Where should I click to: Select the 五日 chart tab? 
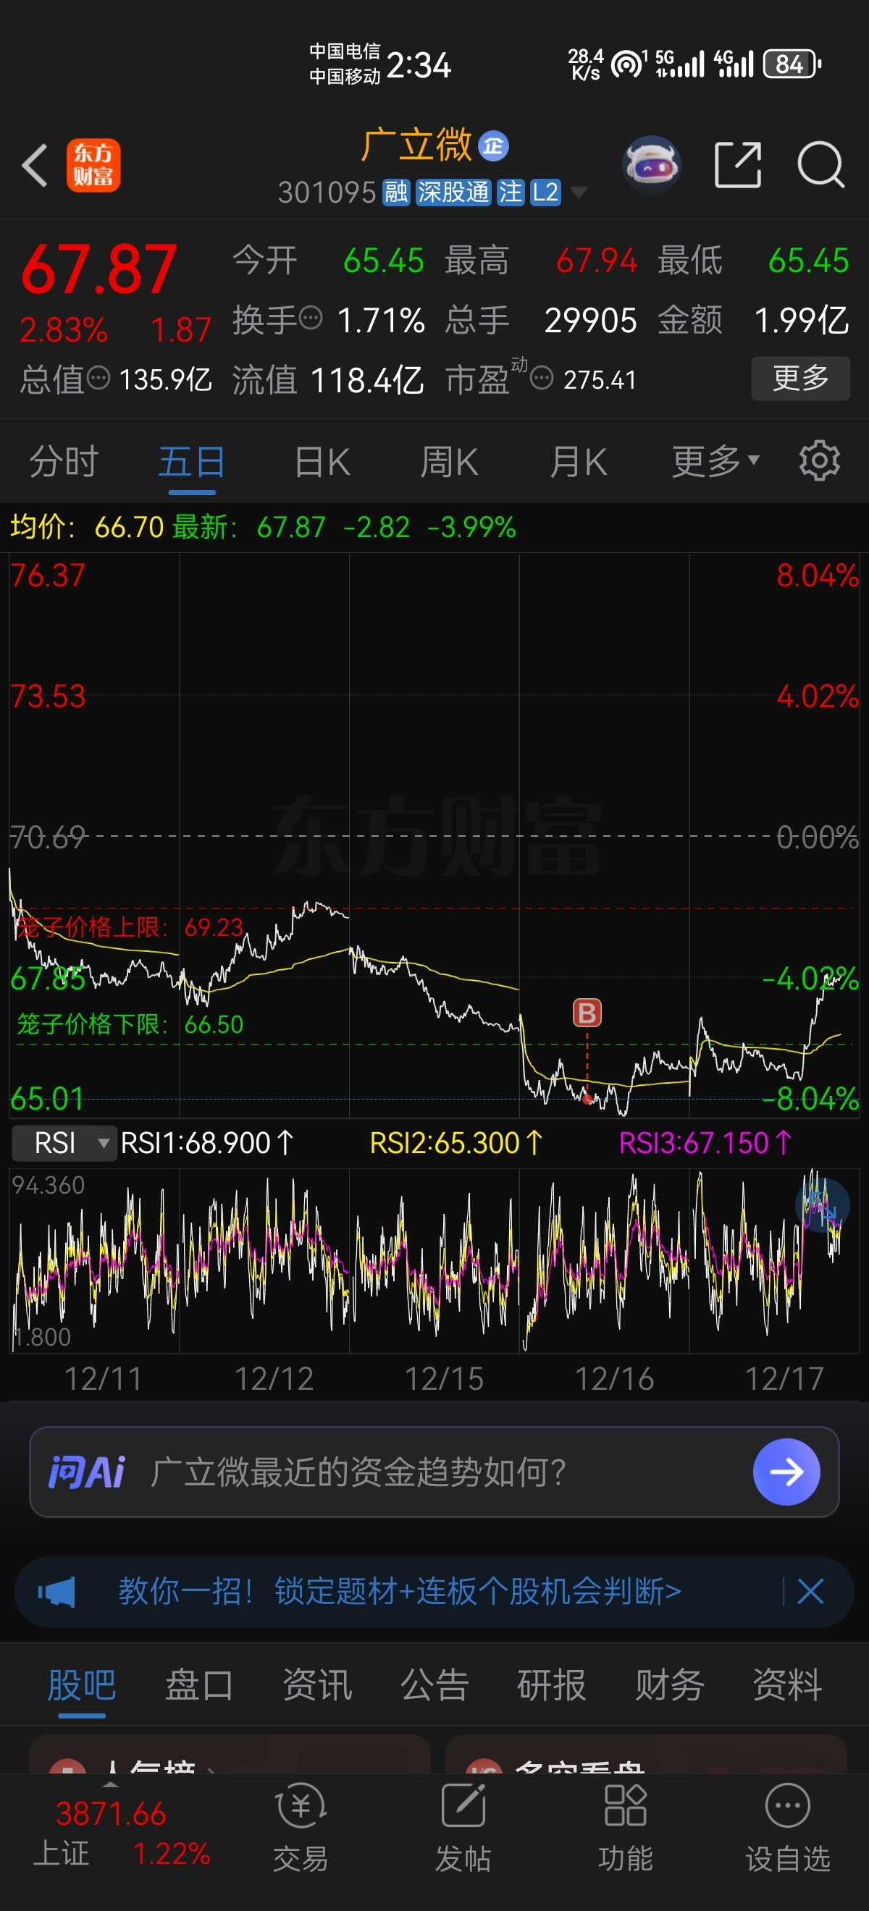coord(192,461)
